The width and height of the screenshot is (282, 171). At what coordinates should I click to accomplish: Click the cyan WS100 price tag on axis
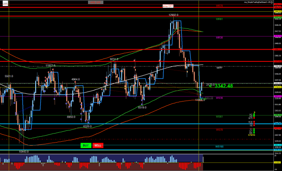tap(277, 145)
